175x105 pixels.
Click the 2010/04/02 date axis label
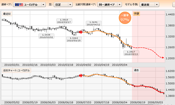[x=84, y=65]
